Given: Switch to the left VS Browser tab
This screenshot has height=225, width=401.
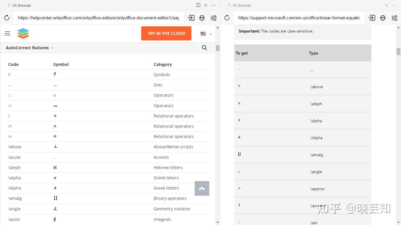Looking at the screenshot, I should tap(19, 5).
